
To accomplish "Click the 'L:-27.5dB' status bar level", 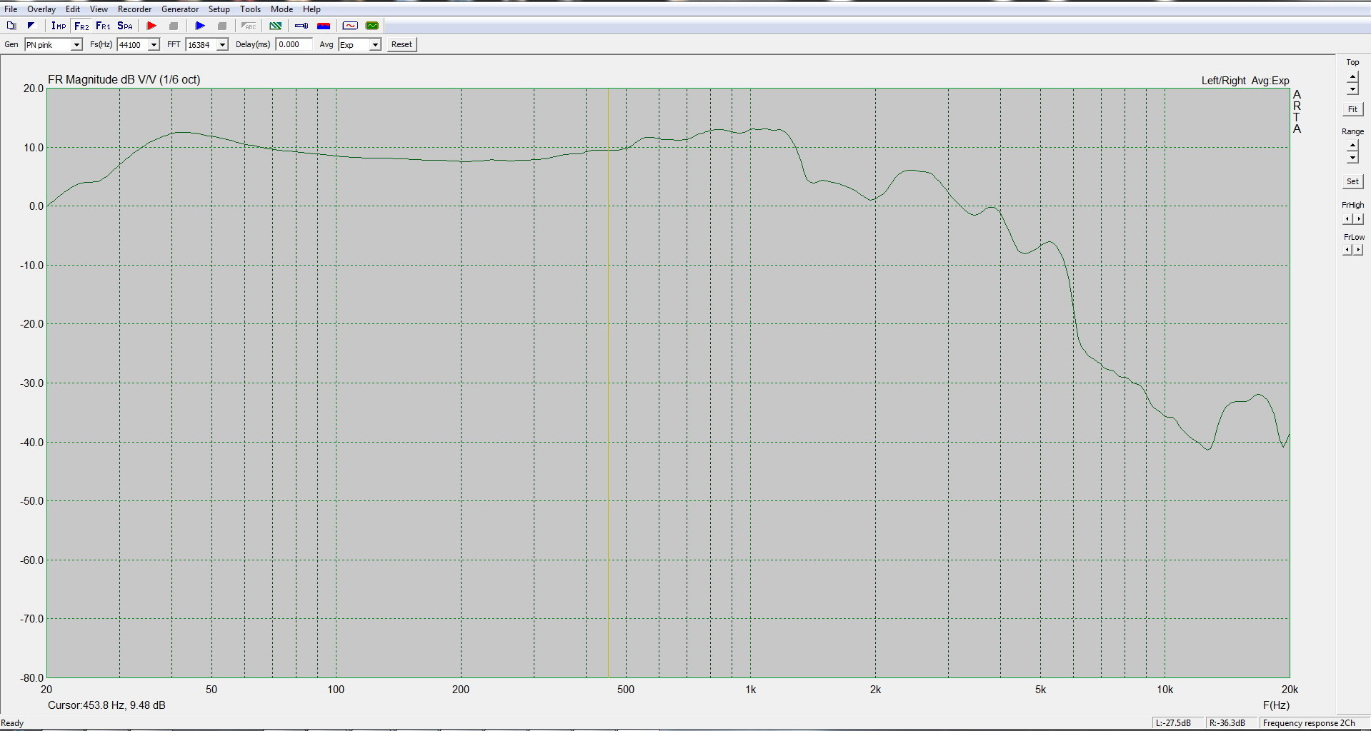I will click(x=1173, y=723).
